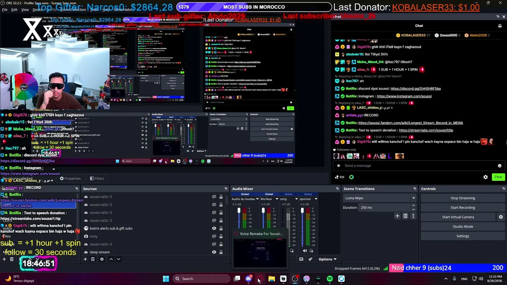Open the emoji picker in chat input
The height and width of the screenshot is (285, 507).
tap(499, 166)
